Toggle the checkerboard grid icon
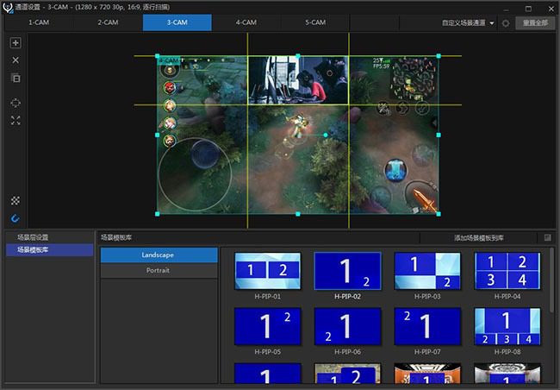Image resolution: width=560 pixels, height=390 pixels. [16, 201]
